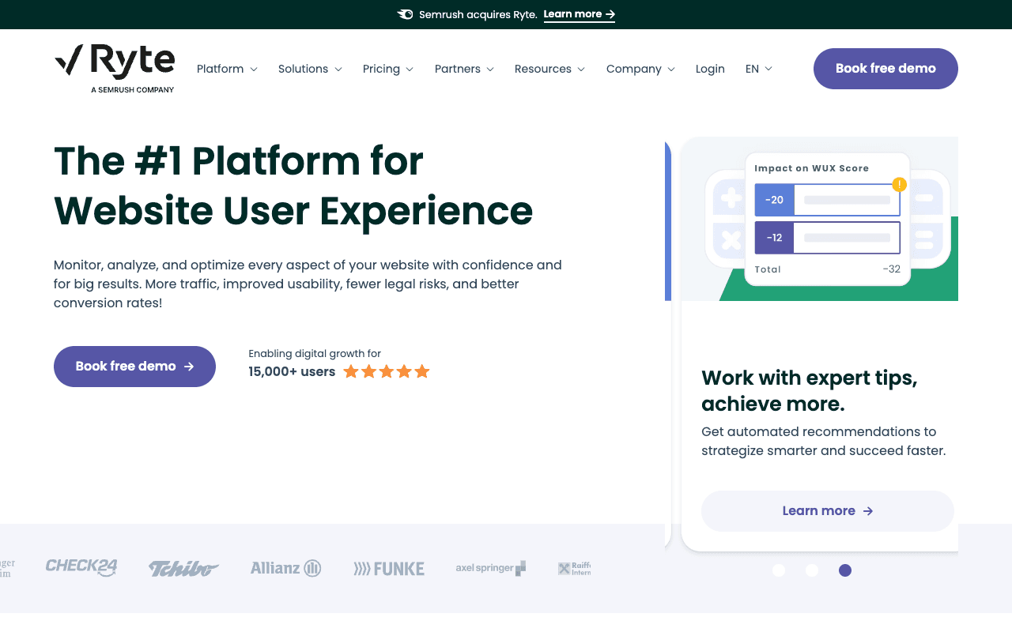The height and width of the screenshot is (632, 1012).
Task: Click the five-star rating icons
Action: click(x=387, y=371)
